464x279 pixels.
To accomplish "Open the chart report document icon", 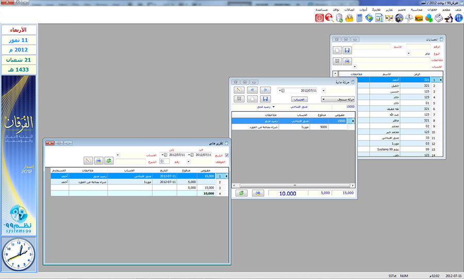I will point(379,18).
